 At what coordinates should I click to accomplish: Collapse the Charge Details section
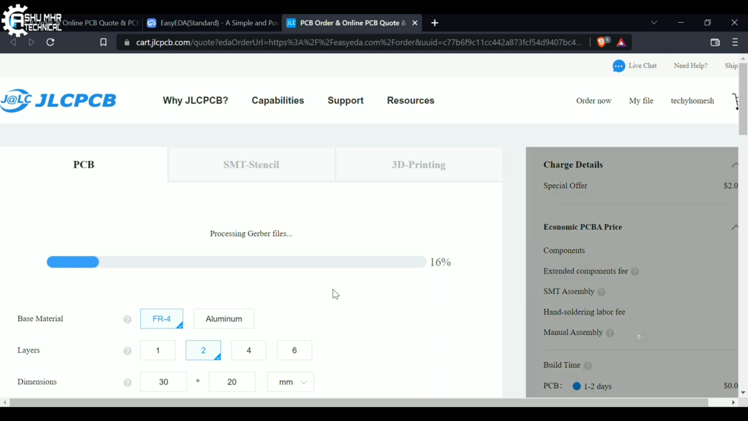click(x=735, y=165)
